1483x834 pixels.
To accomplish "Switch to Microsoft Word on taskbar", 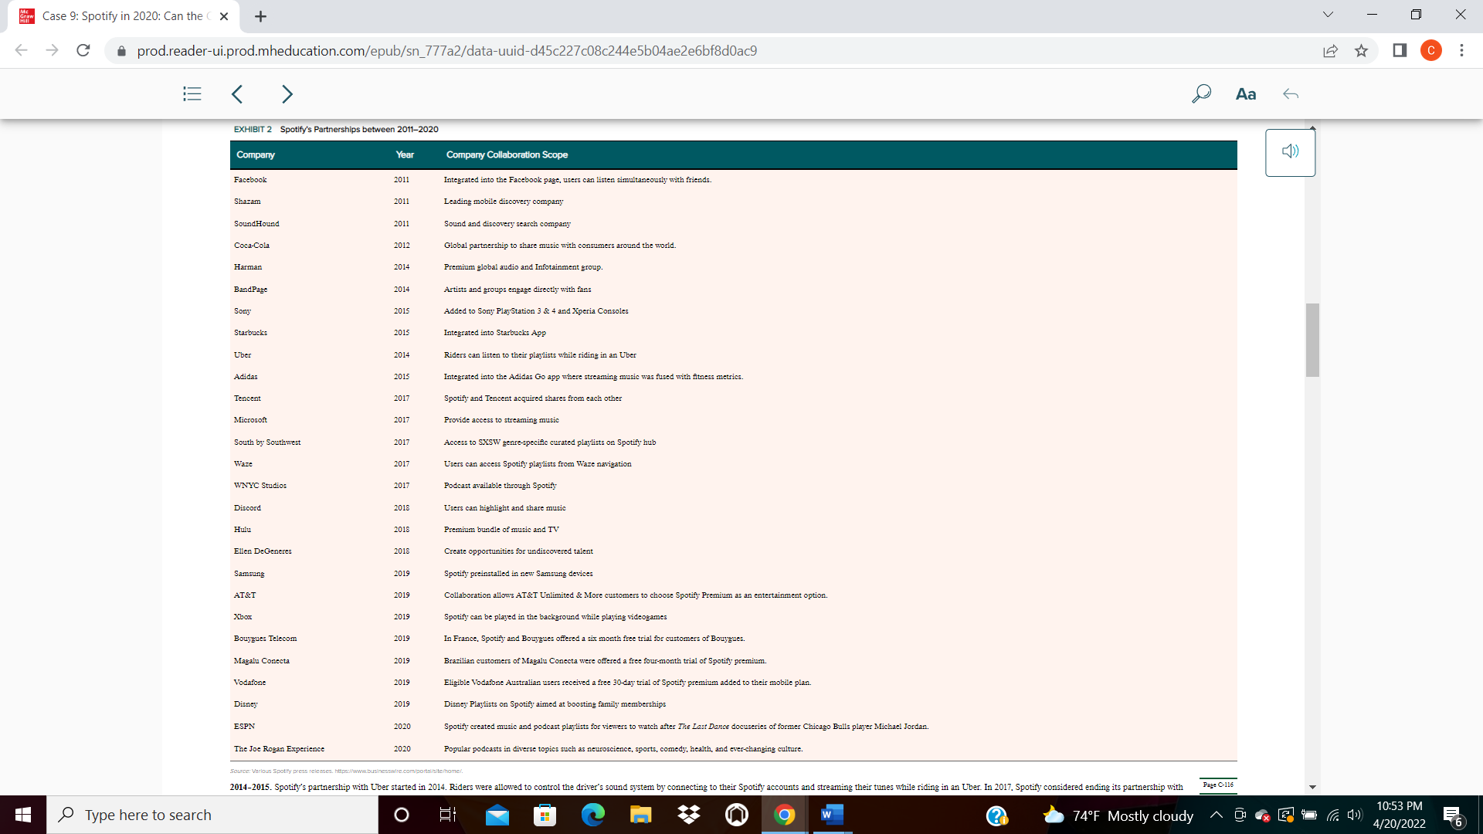I will pos(831,815).
